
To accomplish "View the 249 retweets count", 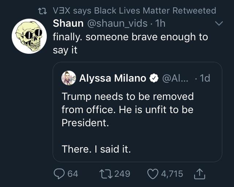I will tap(122, 174).
